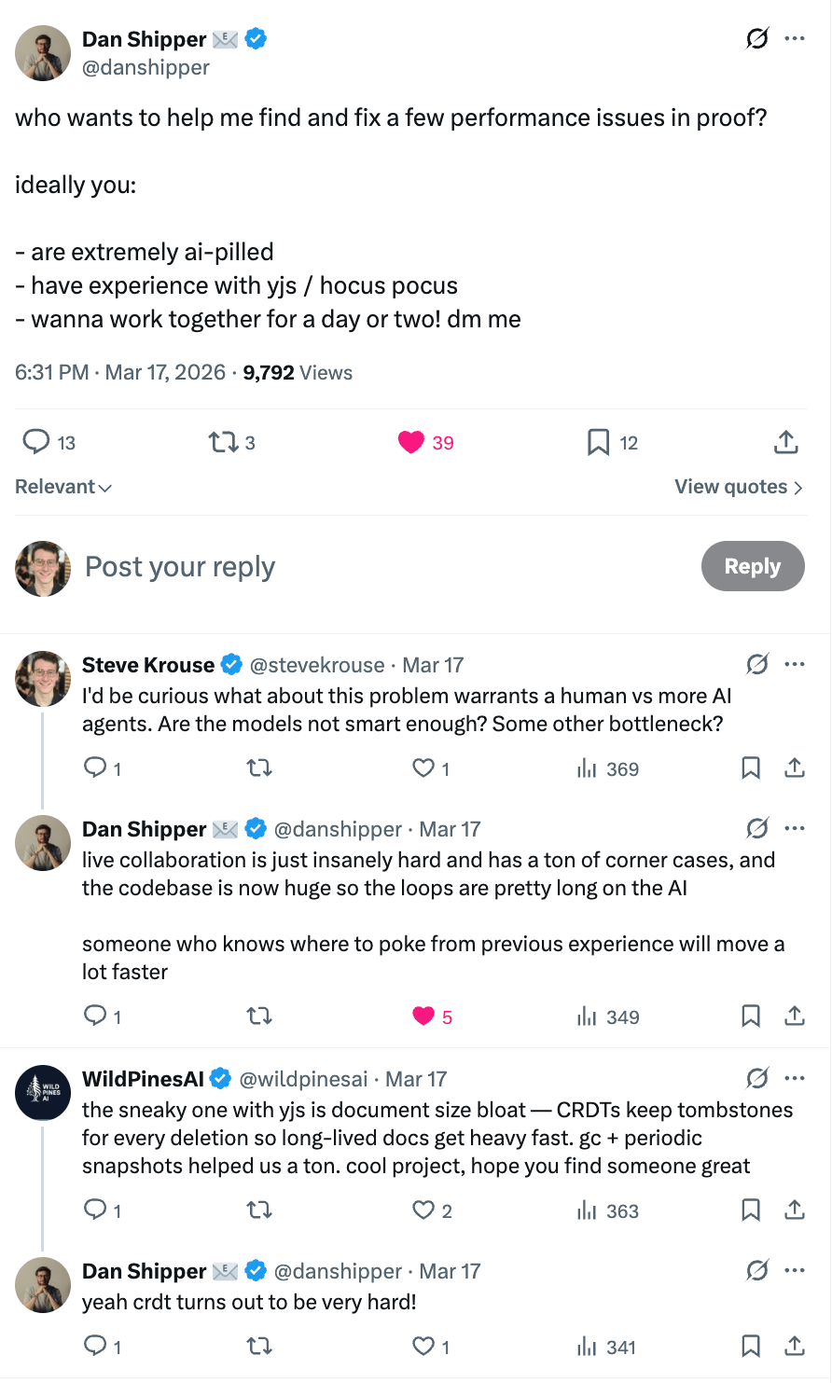Toggle bookmark on the main post
Viewport: 832px width, 1383px height.
point(598,442)
